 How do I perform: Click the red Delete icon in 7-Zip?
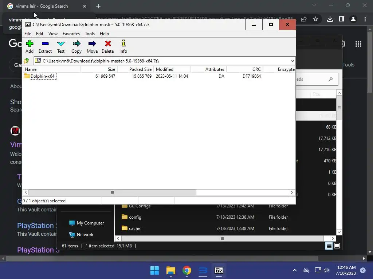tap(108, 46)
